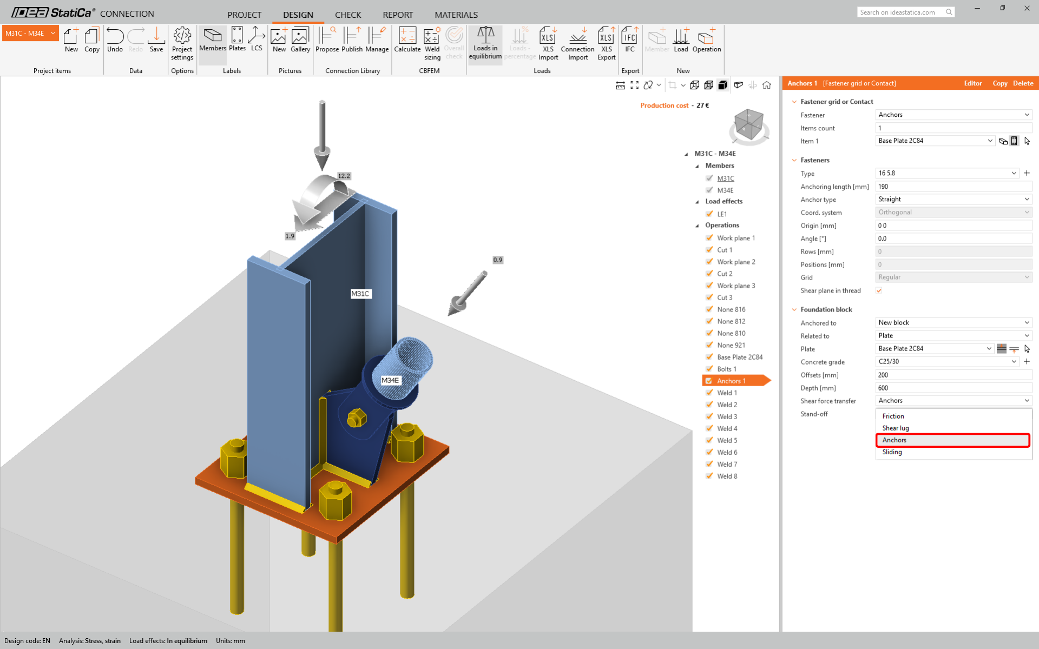Select Friction in shear transfer list
This screenshot has width=1039, height=649.
pos(893,416)
